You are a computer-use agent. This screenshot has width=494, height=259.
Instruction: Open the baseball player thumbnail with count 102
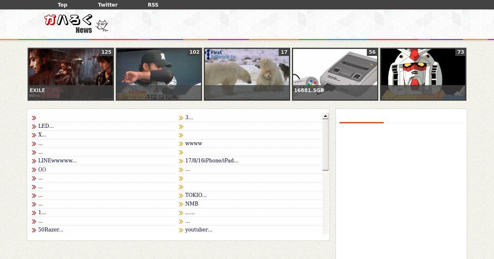159,74
